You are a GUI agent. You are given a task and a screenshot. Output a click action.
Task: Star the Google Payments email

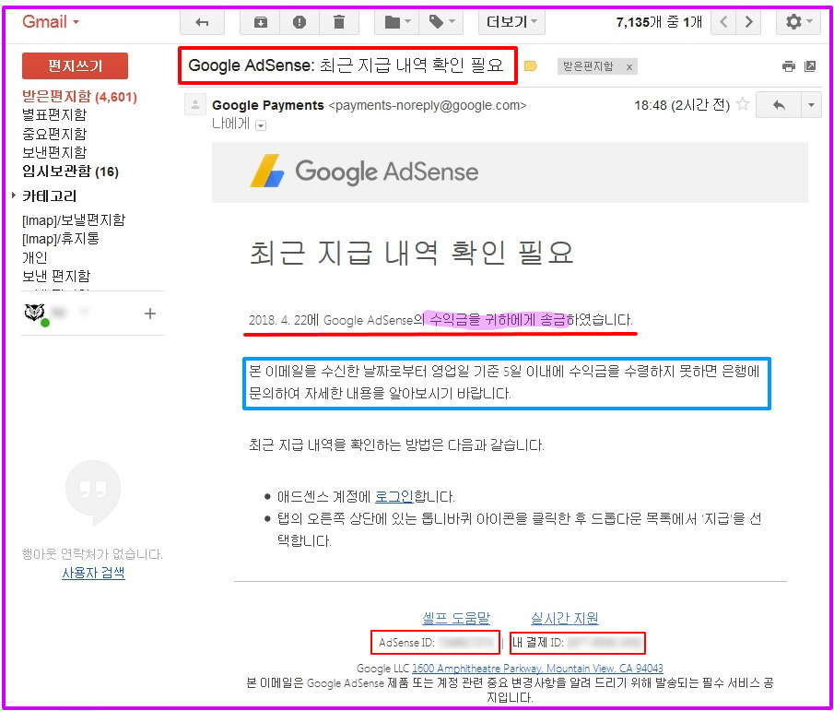pyautogui.click(x=743, y=105)
